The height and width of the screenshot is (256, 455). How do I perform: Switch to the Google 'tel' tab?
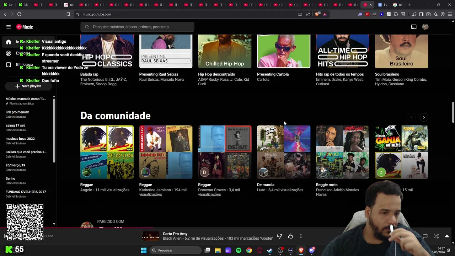[x=397, y=5]
